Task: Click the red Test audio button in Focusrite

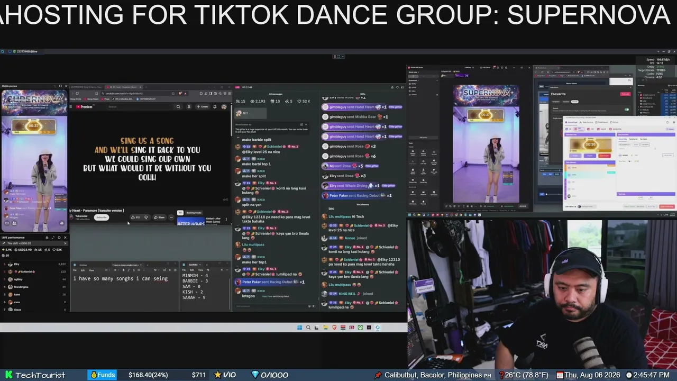Action: [x=626, y=94]
